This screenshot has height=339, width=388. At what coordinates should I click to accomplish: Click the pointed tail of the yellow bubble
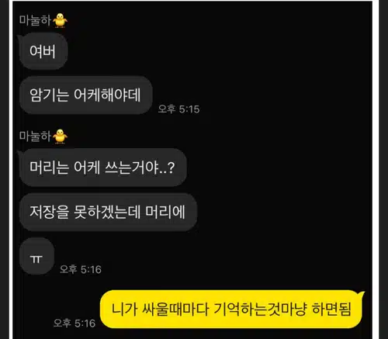[x=362, y=294]
